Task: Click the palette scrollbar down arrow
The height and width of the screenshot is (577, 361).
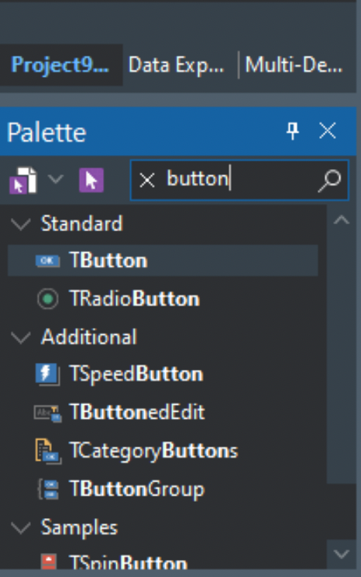Action: (342, 554)
